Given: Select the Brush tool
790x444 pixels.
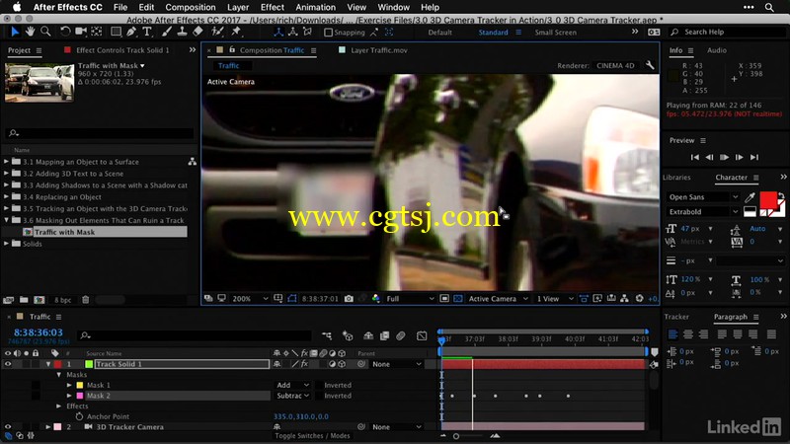Looking at the screenshot, I should (166, 32).
